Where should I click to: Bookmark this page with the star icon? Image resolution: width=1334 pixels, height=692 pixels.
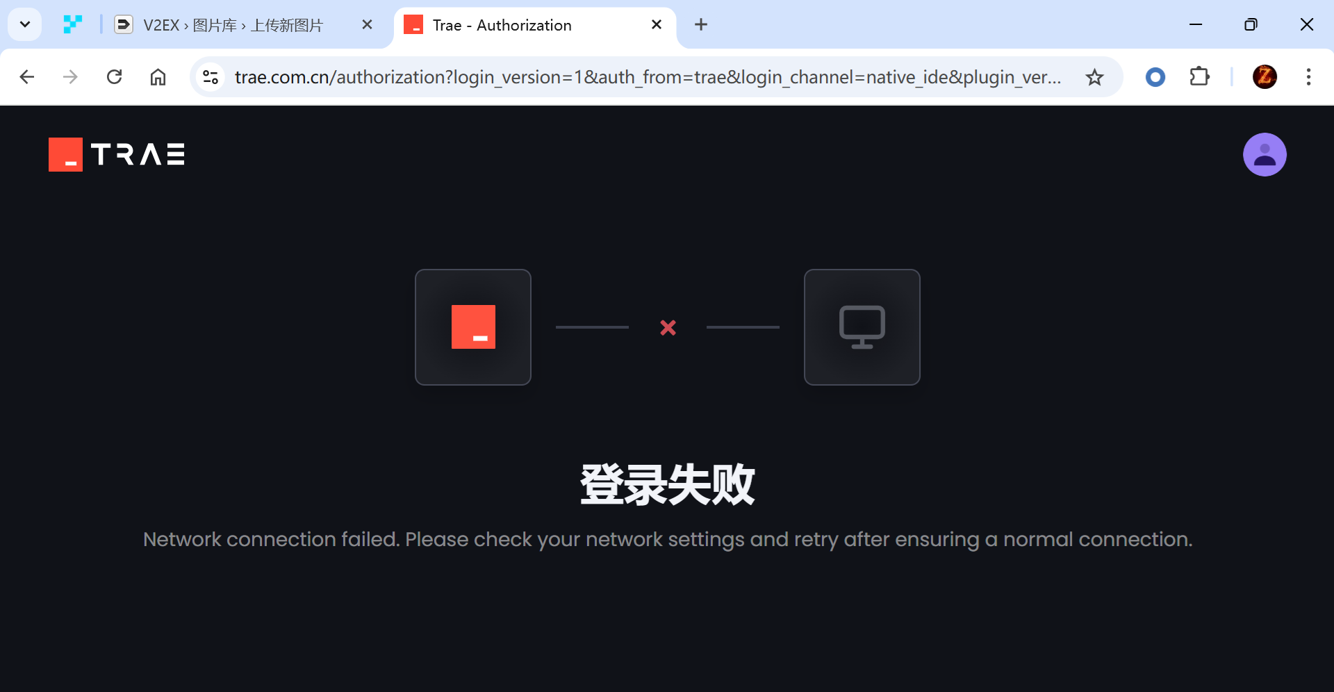1094,77
